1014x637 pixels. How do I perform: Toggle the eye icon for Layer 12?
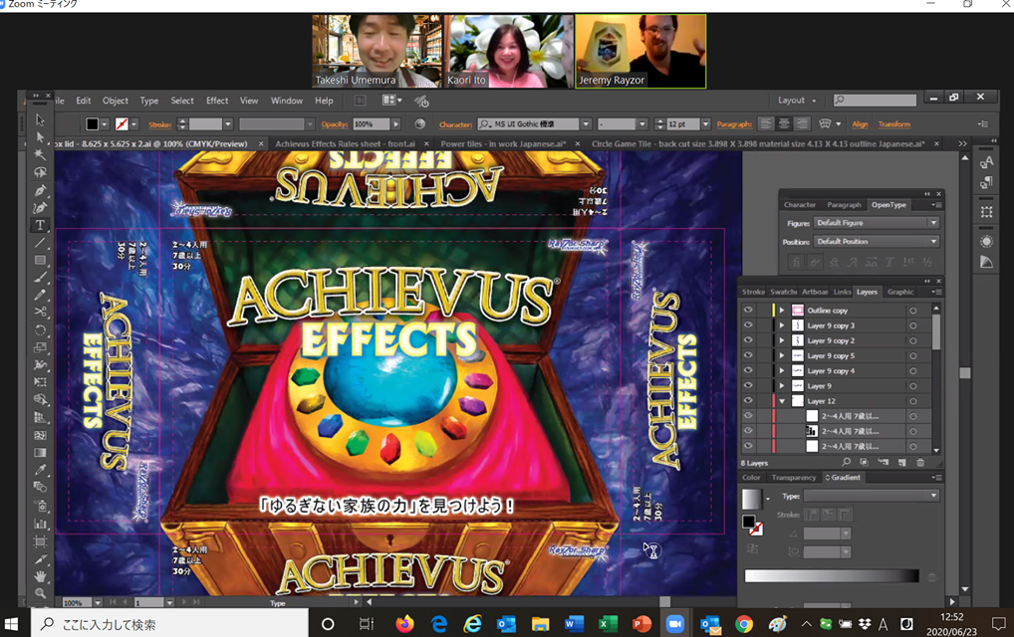click(749, 401)
